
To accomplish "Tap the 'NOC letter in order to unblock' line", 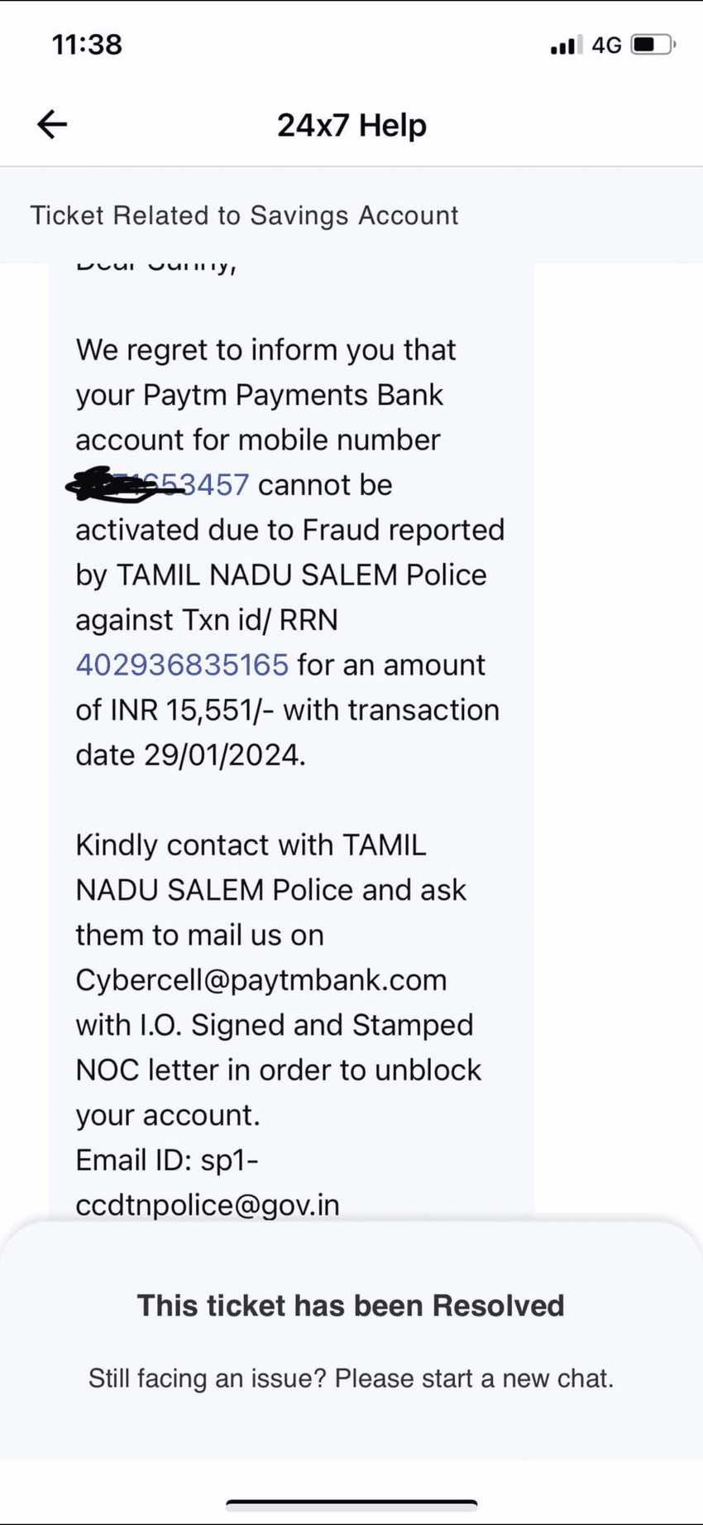I will click(278, 1070).
